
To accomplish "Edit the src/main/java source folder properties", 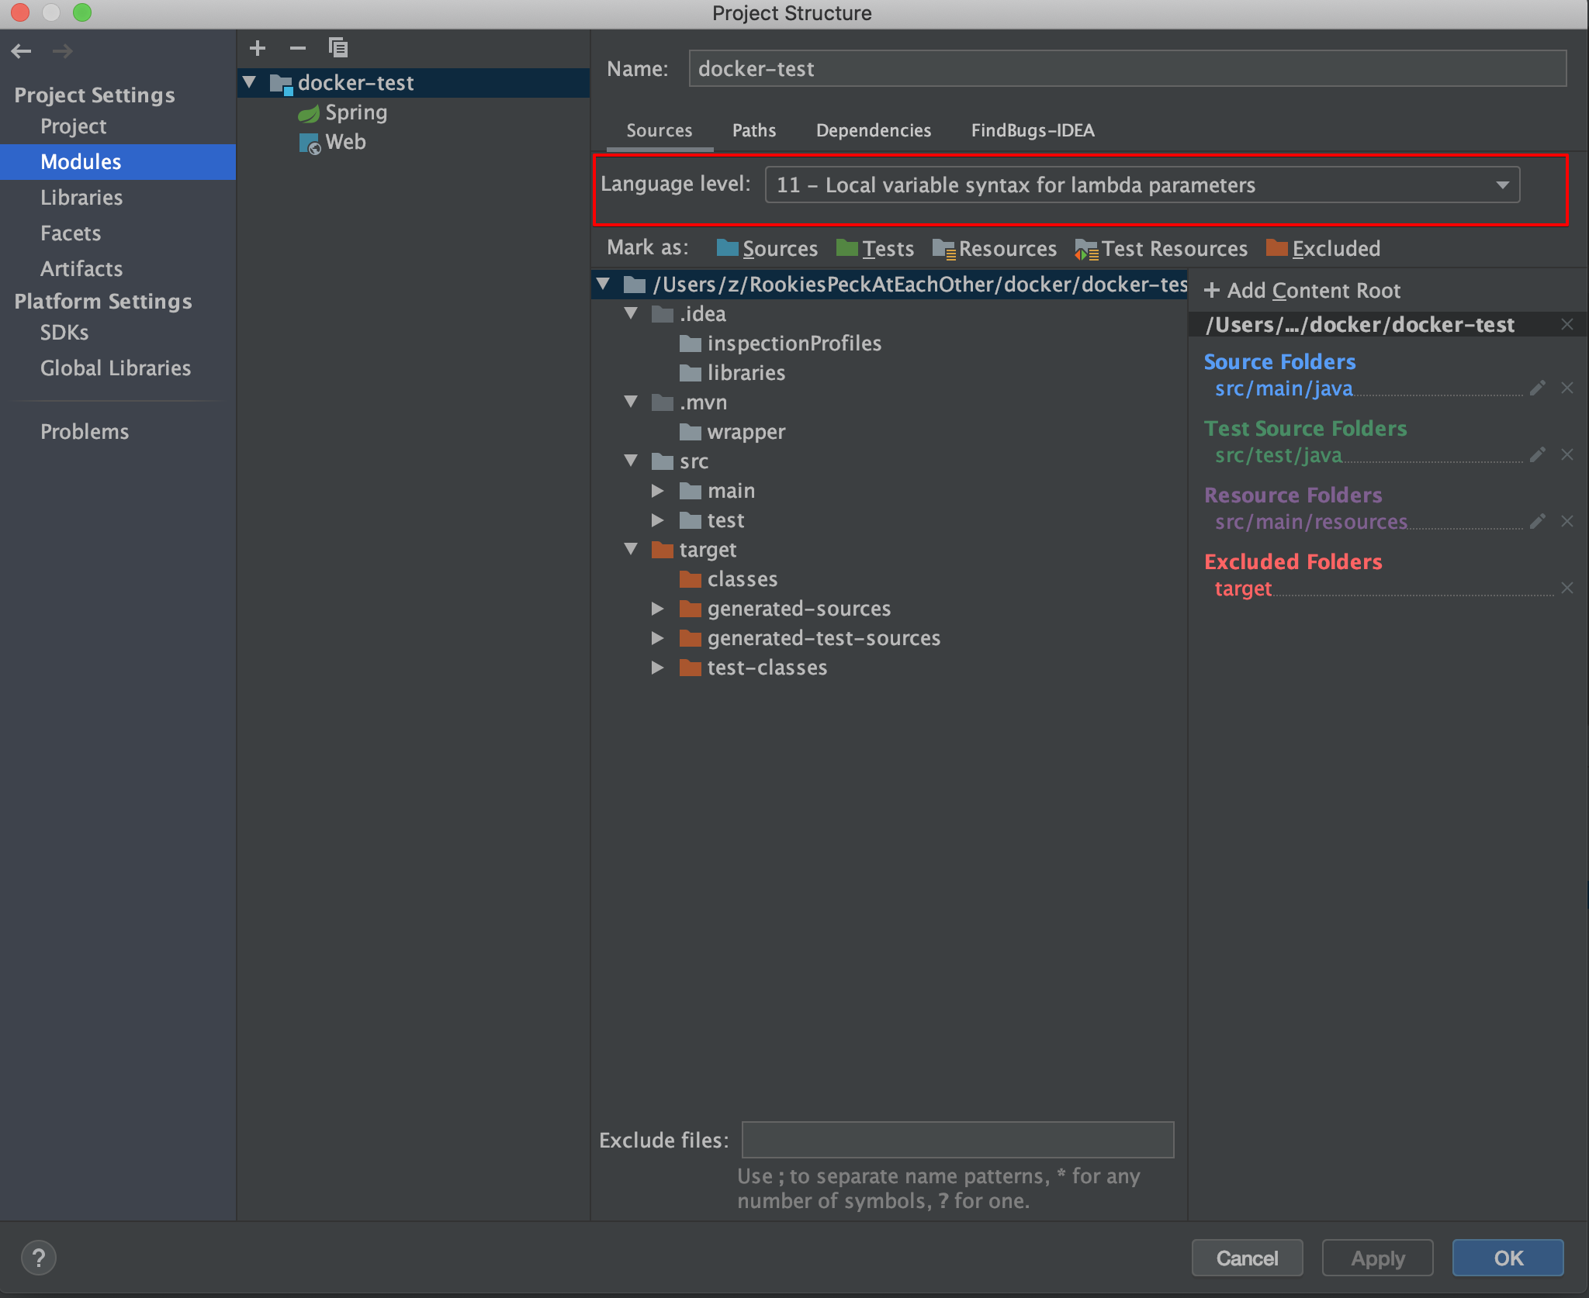I will 1537,388.
